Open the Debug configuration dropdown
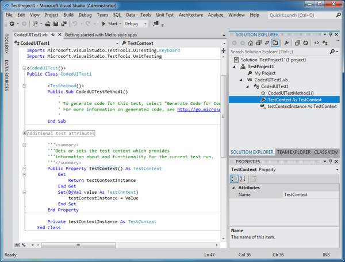 (145, 24)
